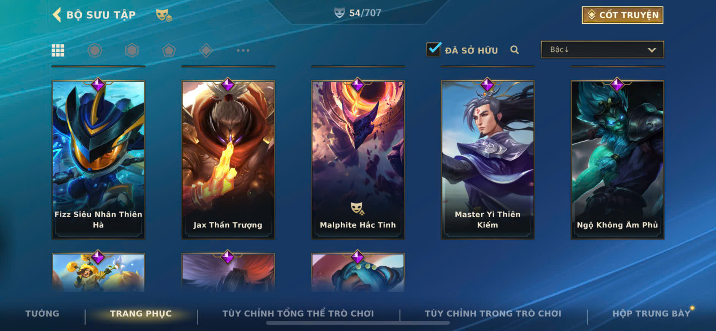The height and width of the screenshot is (331, 716).
Task: Filter by the hexagon rarity icon
Action: pyautogui.click(x=132, y=50)
